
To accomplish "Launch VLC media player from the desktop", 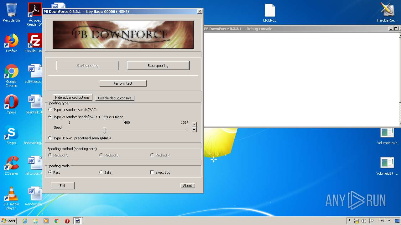I will [x=11, y=198].
